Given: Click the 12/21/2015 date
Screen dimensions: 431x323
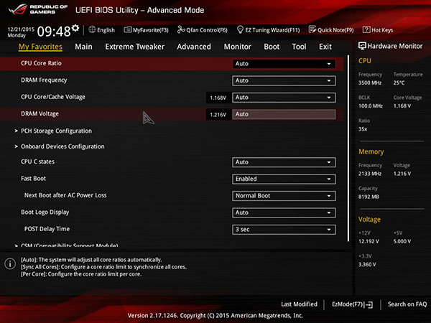Looking at the screenshot, I should [21, 29].
